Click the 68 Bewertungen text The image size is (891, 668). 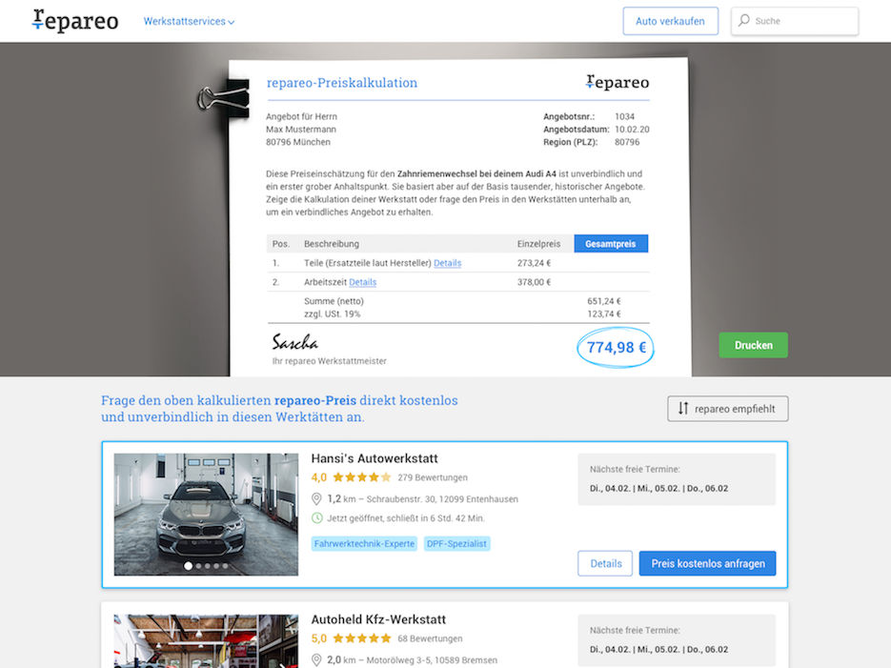tap(430, 638)
